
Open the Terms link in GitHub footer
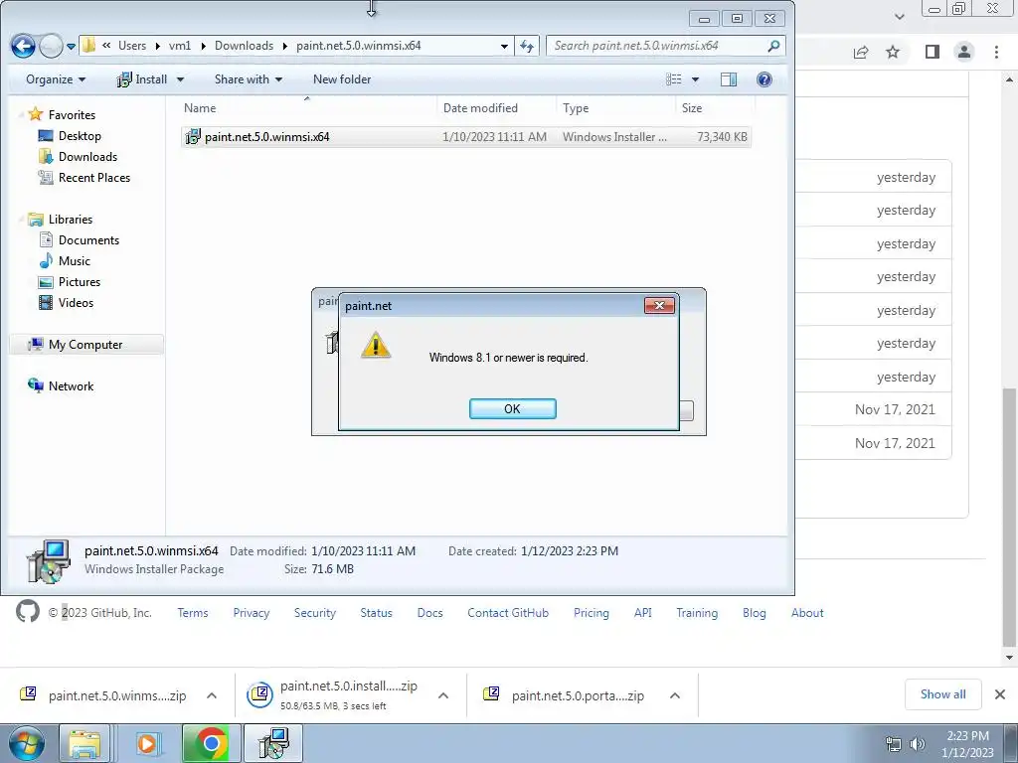pyautogui.click(x=193, y=612)
